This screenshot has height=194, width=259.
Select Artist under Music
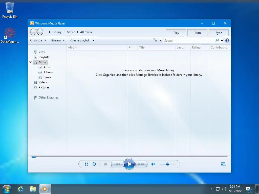coord(45,67)
